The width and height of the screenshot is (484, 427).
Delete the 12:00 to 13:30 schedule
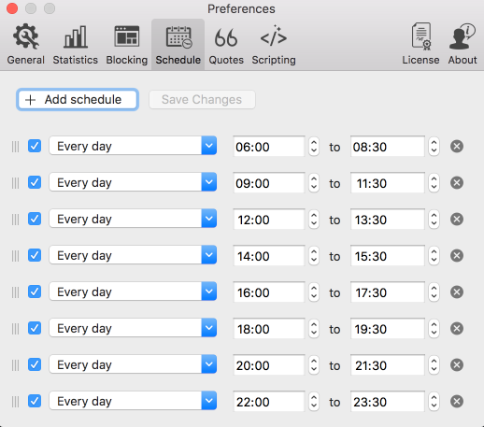(457, 219)
